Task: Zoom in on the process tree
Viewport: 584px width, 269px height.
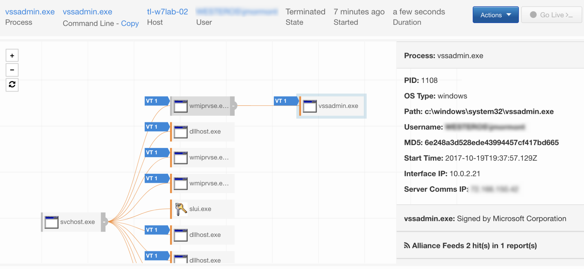Action: tap(12, 55)
